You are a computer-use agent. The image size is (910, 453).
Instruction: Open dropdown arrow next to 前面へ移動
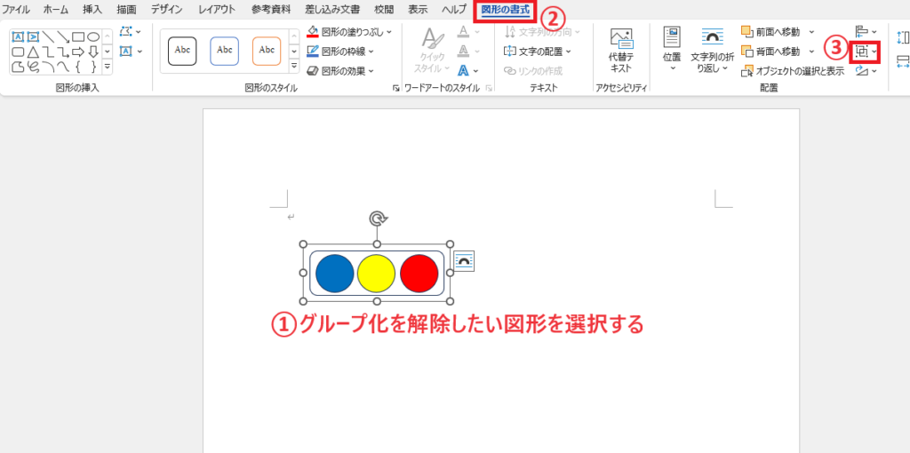(x=812, y=32)
